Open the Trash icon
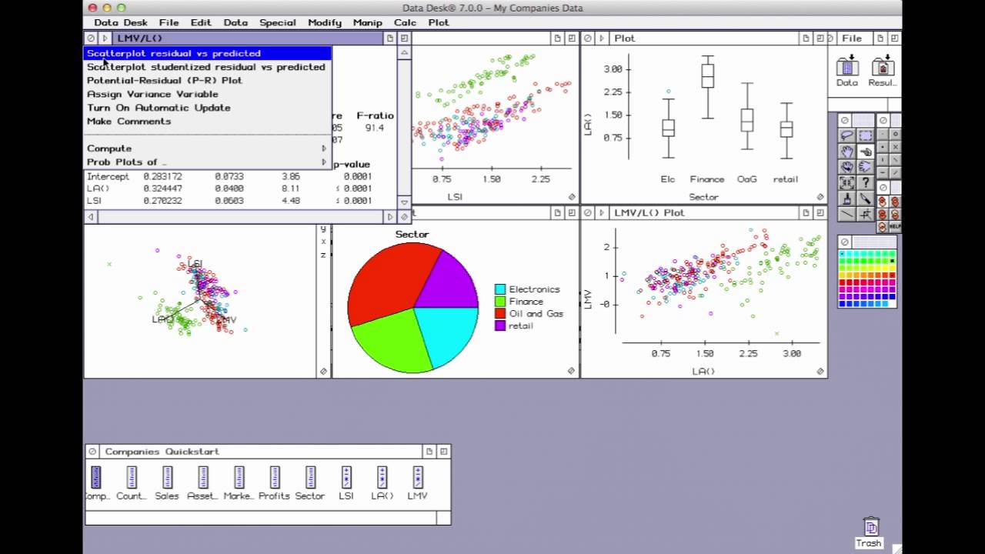This screenshot has height=554, width=985. (x=870, y=527)
